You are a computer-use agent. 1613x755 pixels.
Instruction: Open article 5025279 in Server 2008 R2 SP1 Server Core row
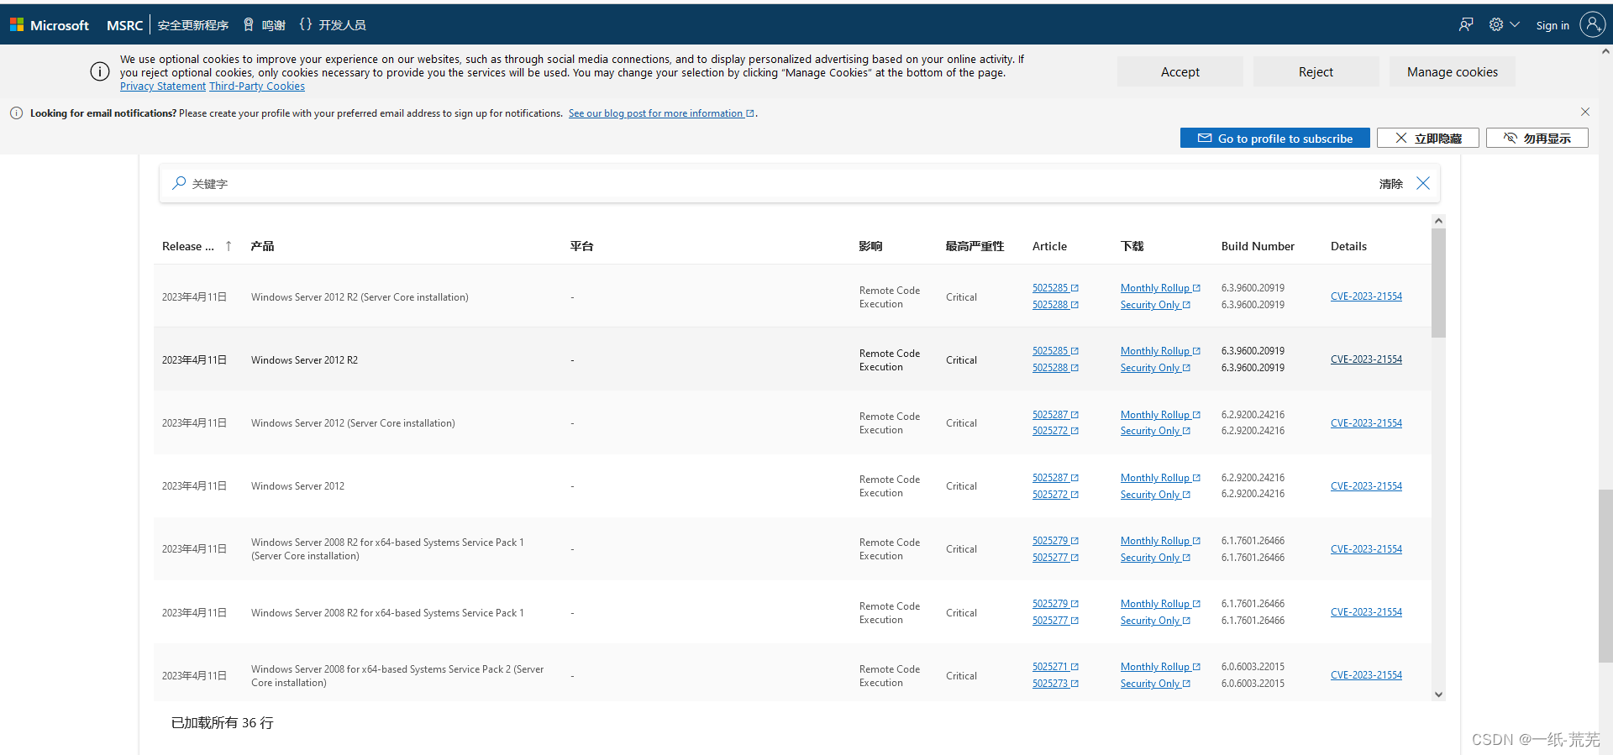click(x=1055, y=541)
